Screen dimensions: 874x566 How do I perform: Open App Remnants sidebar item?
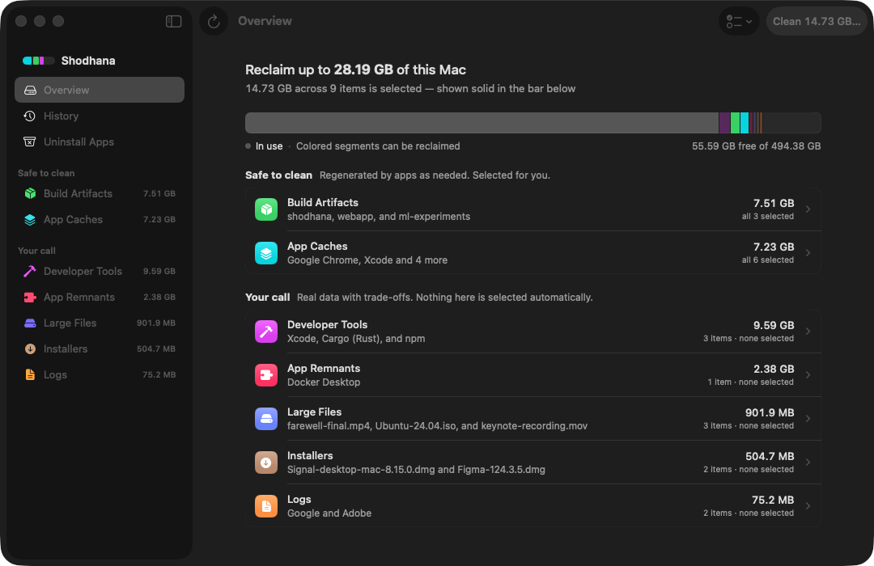pos(100,297)
